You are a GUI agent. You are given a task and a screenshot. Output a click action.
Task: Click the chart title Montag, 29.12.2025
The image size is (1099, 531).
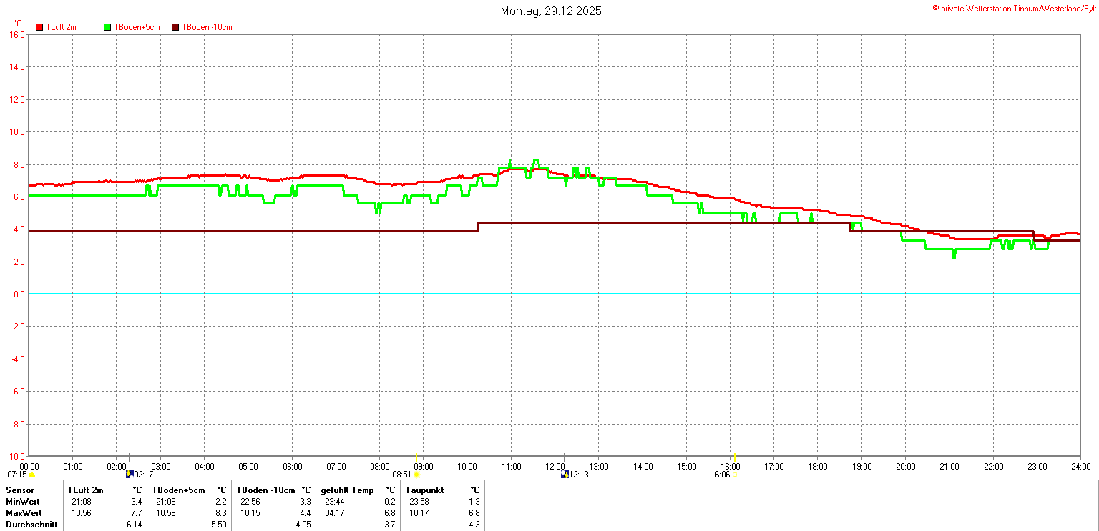[x=550, y=11]
